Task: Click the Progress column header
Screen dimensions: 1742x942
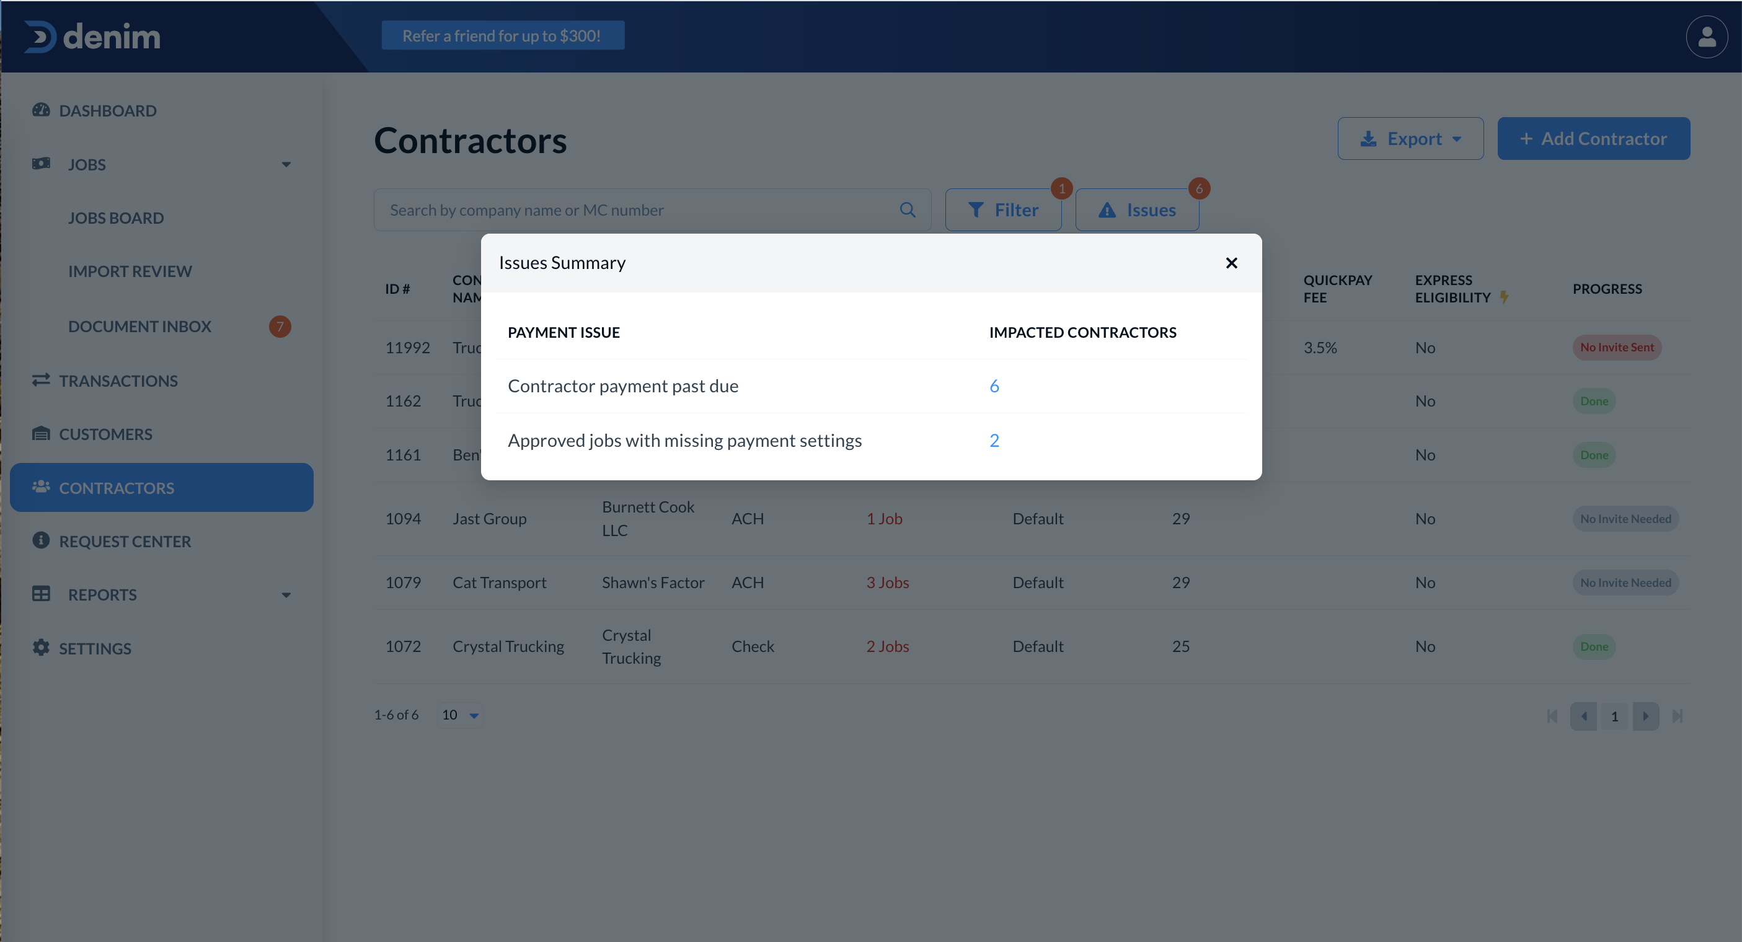Action: tap(1607, 289)
